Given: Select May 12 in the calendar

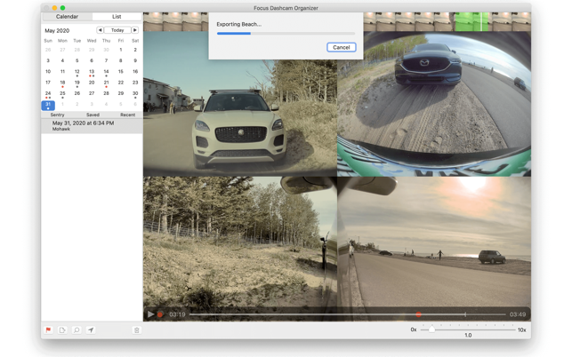Looking at the screenshot, I should tap(77, 72).
